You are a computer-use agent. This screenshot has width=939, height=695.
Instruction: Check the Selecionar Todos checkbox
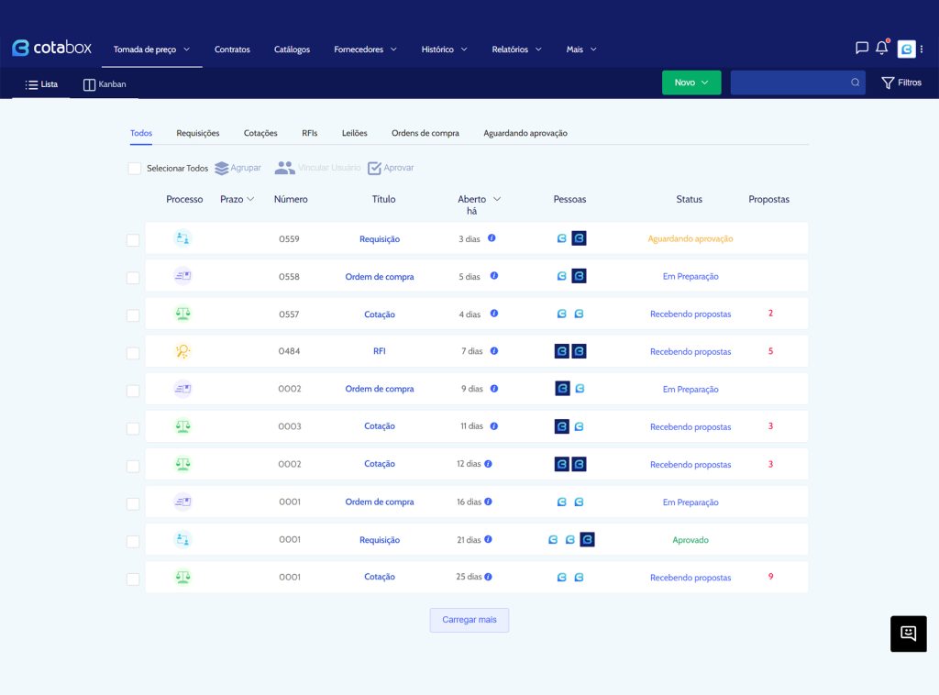pos(135,169)
